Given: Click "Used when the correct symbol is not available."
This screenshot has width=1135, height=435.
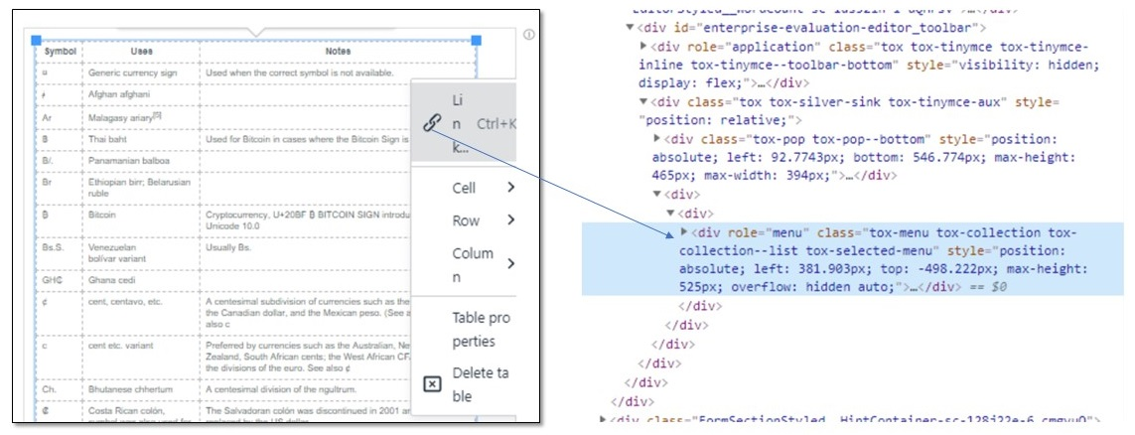Looking at the screenshot, I should pyautogui.click(x=300, y=73).
